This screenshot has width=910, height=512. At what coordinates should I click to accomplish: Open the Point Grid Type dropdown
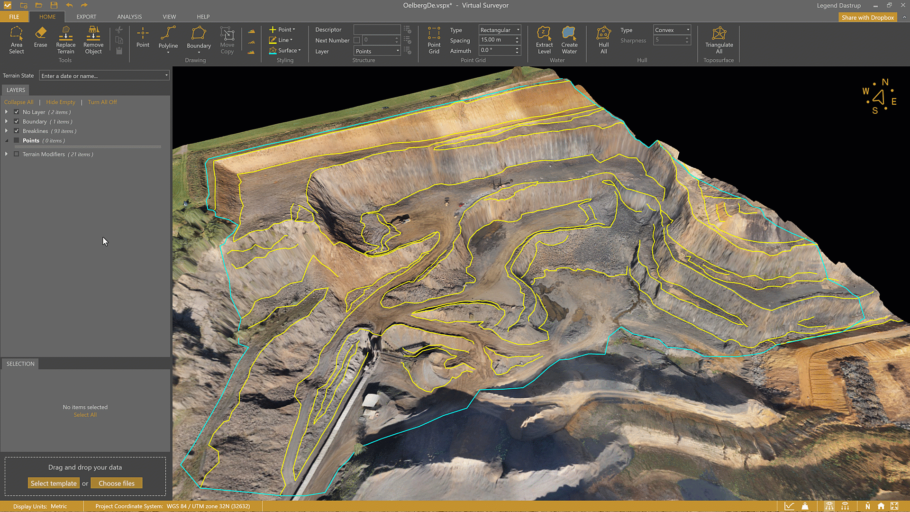(x=500, y=30)
